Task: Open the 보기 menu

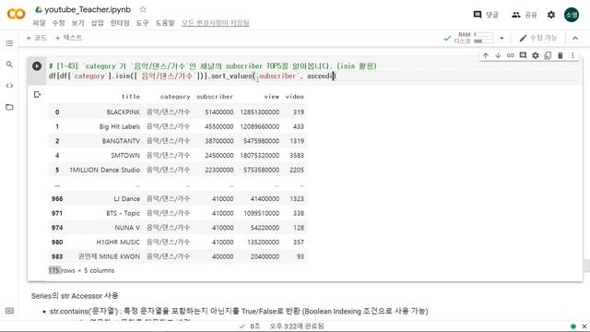Action: (77, 23)
